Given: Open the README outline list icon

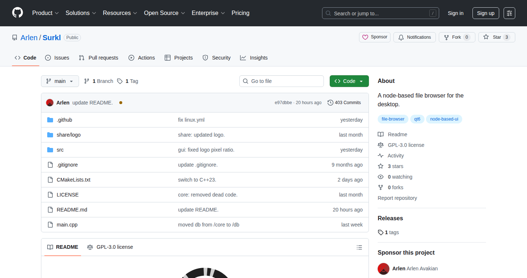Looking at the screenshot, I should tap(359, 247).
